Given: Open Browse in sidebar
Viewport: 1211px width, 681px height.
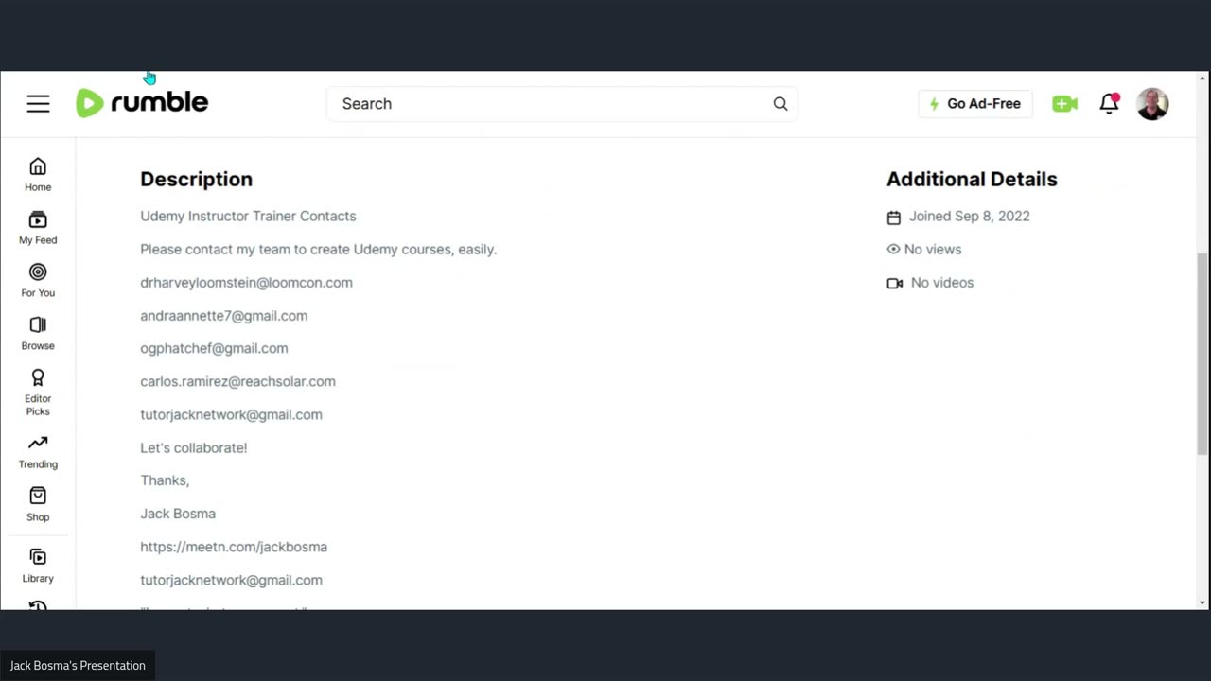Looking at the screenshot, I should click(38, 334).
